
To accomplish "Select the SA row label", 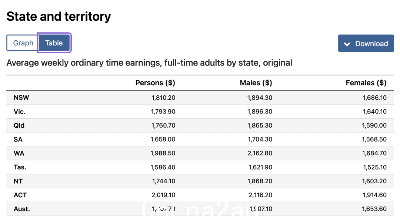I will [18, 139].
